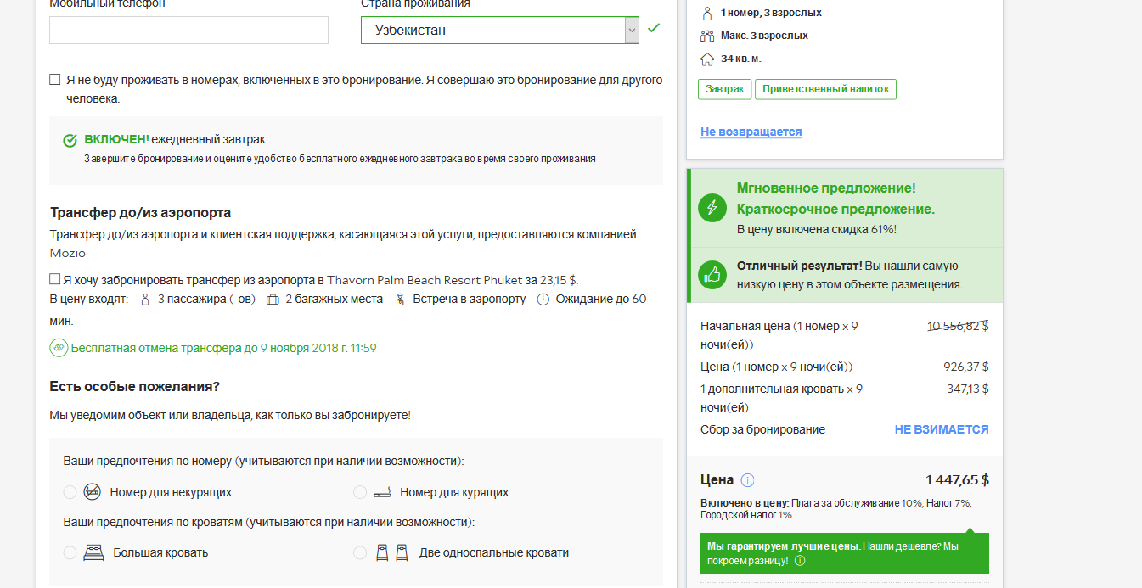The height and width of the screenshot is (588, 1142).
Task: Click the large bed icon
Action: (93, 552)
